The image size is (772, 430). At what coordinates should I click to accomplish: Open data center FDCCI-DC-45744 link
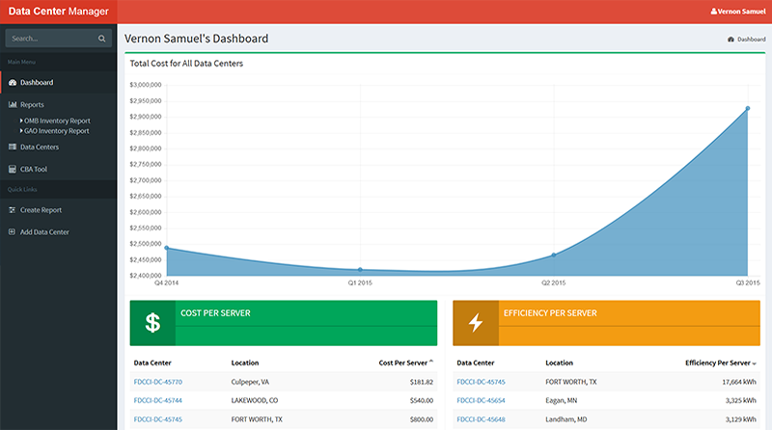click(x=158, y=400)
